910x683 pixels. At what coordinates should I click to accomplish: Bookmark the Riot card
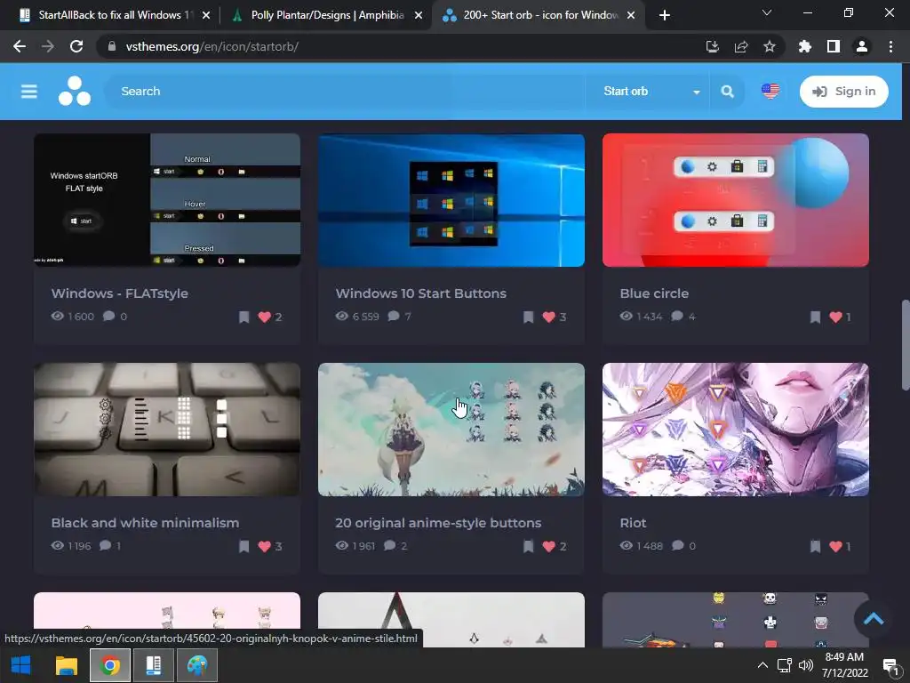tap(816, 546)
